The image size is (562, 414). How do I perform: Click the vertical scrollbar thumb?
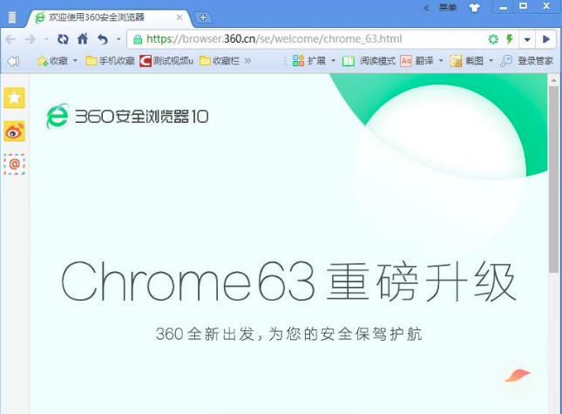(554, 180)
